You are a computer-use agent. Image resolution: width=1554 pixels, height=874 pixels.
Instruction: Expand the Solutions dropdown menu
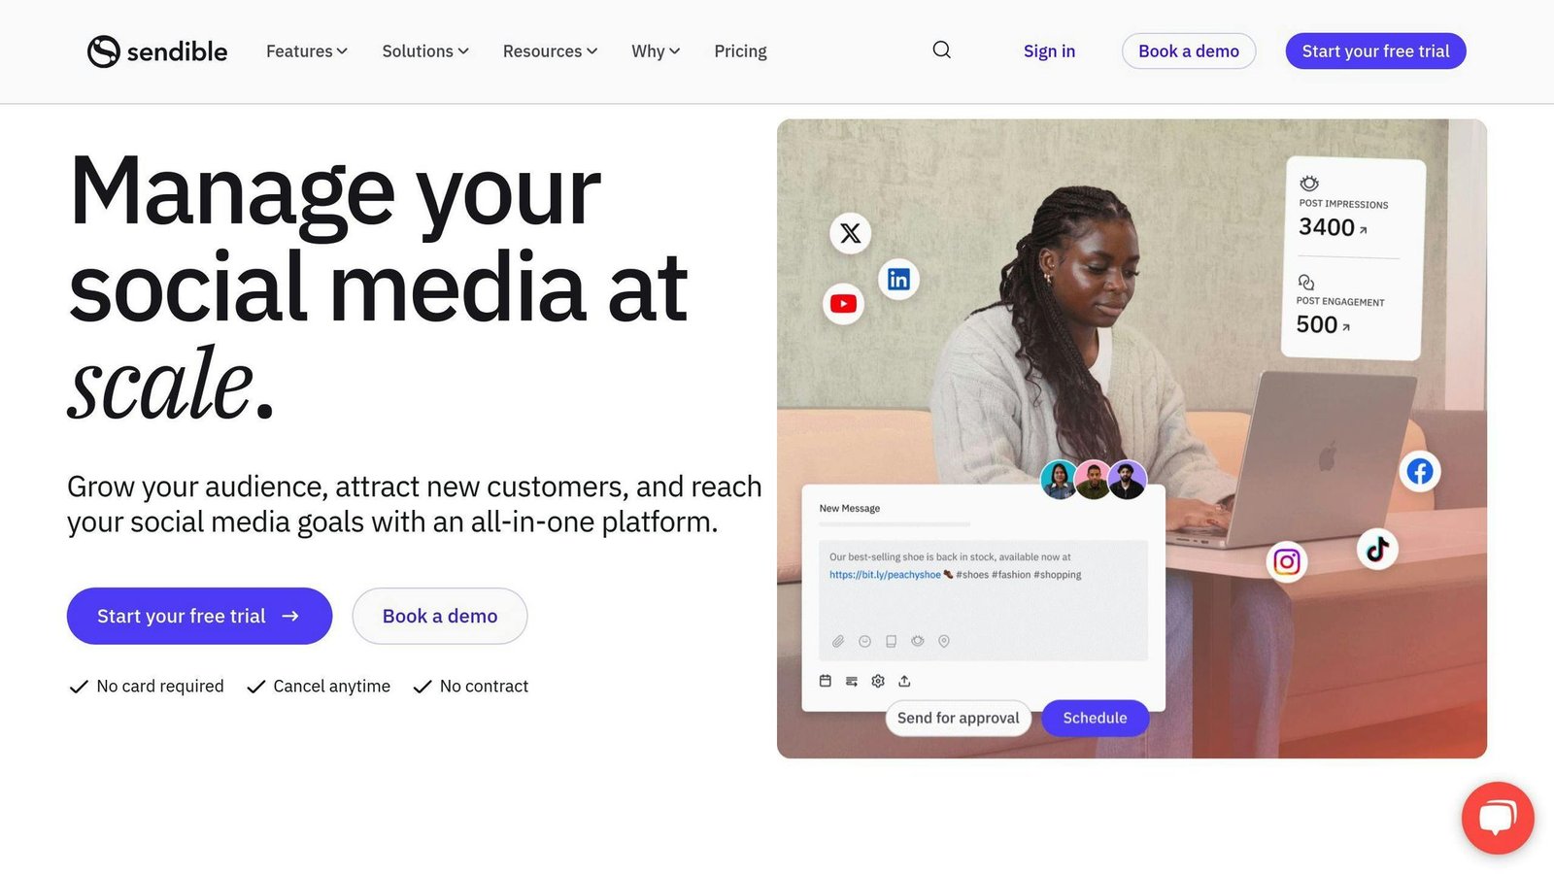pos(425,51)
